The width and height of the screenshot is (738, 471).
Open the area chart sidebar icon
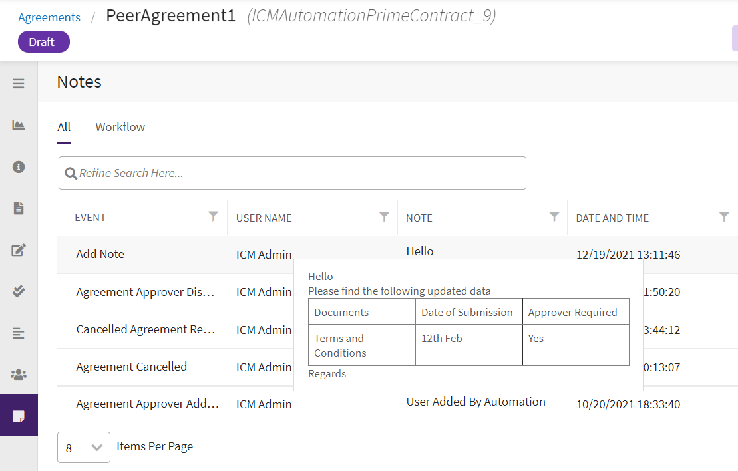click(19, 125)
